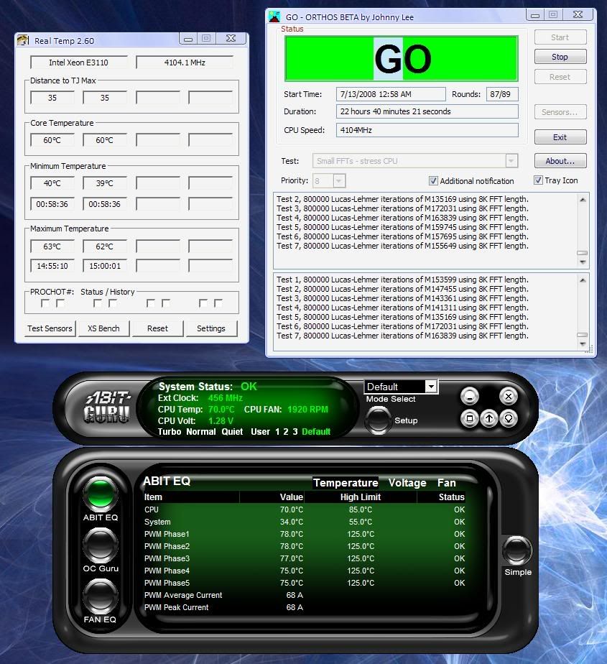Click the Rounds field showing 87/89
The width and height of the screenshot is (607, 664).
502,94
